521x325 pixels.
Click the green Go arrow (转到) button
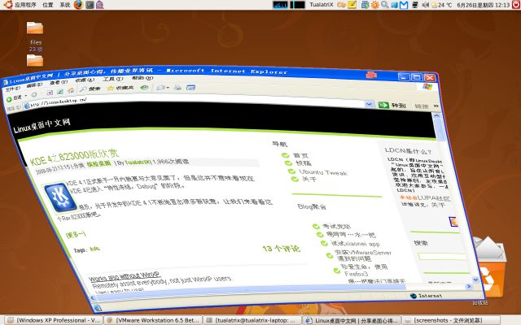click(x=392, y=105)
